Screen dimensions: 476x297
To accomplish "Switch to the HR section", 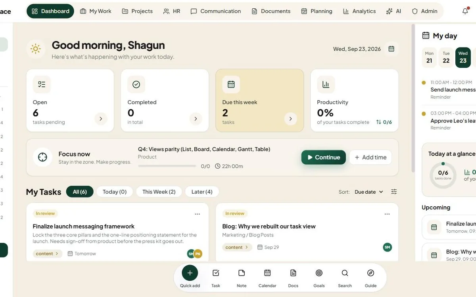I will pos(172,11).
